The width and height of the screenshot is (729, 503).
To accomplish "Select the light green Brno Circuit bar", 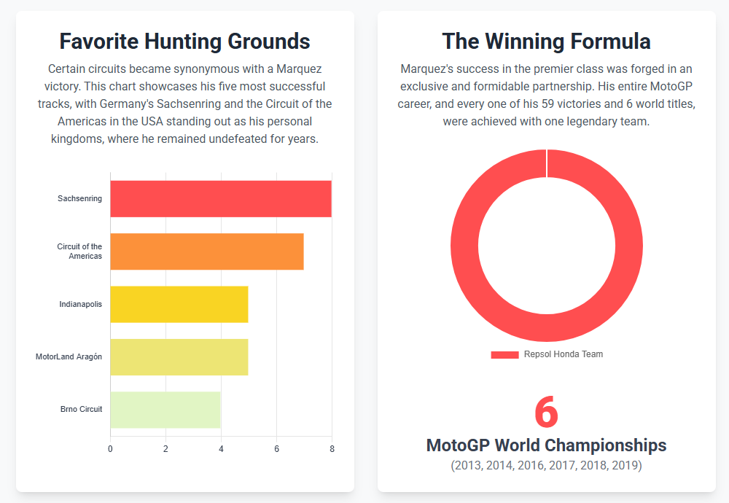I will (x=165, y=409).
